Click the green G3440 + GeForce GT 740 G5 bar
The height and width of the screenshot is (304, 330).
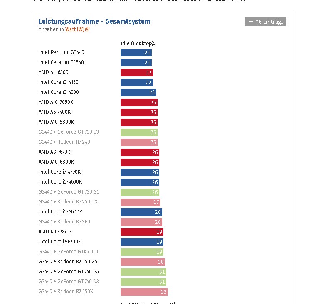click(x=143, y=272)
